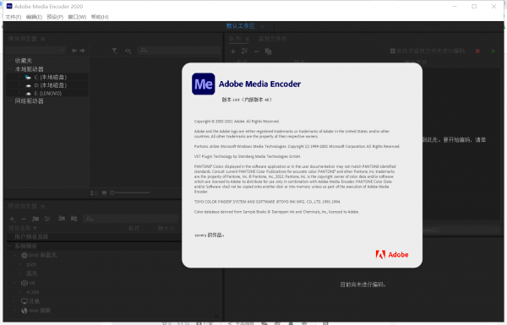Click the eye view-type icon in Media Browser
This screenshot has height=325, width=507.
[128, 51]
